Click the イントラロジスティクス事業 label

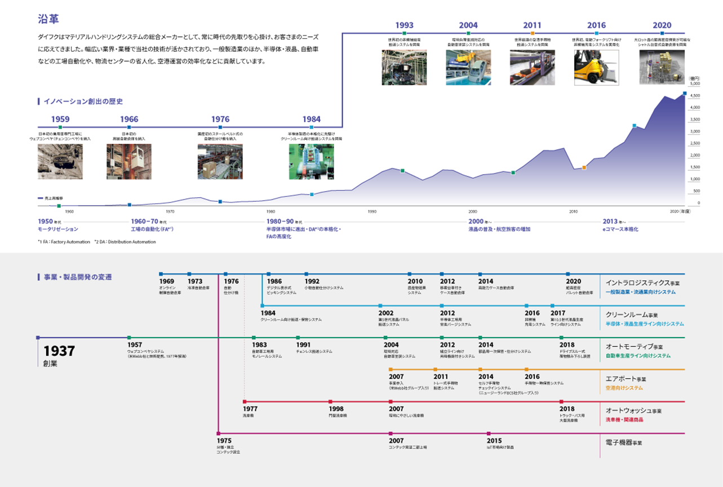point(642,282)
